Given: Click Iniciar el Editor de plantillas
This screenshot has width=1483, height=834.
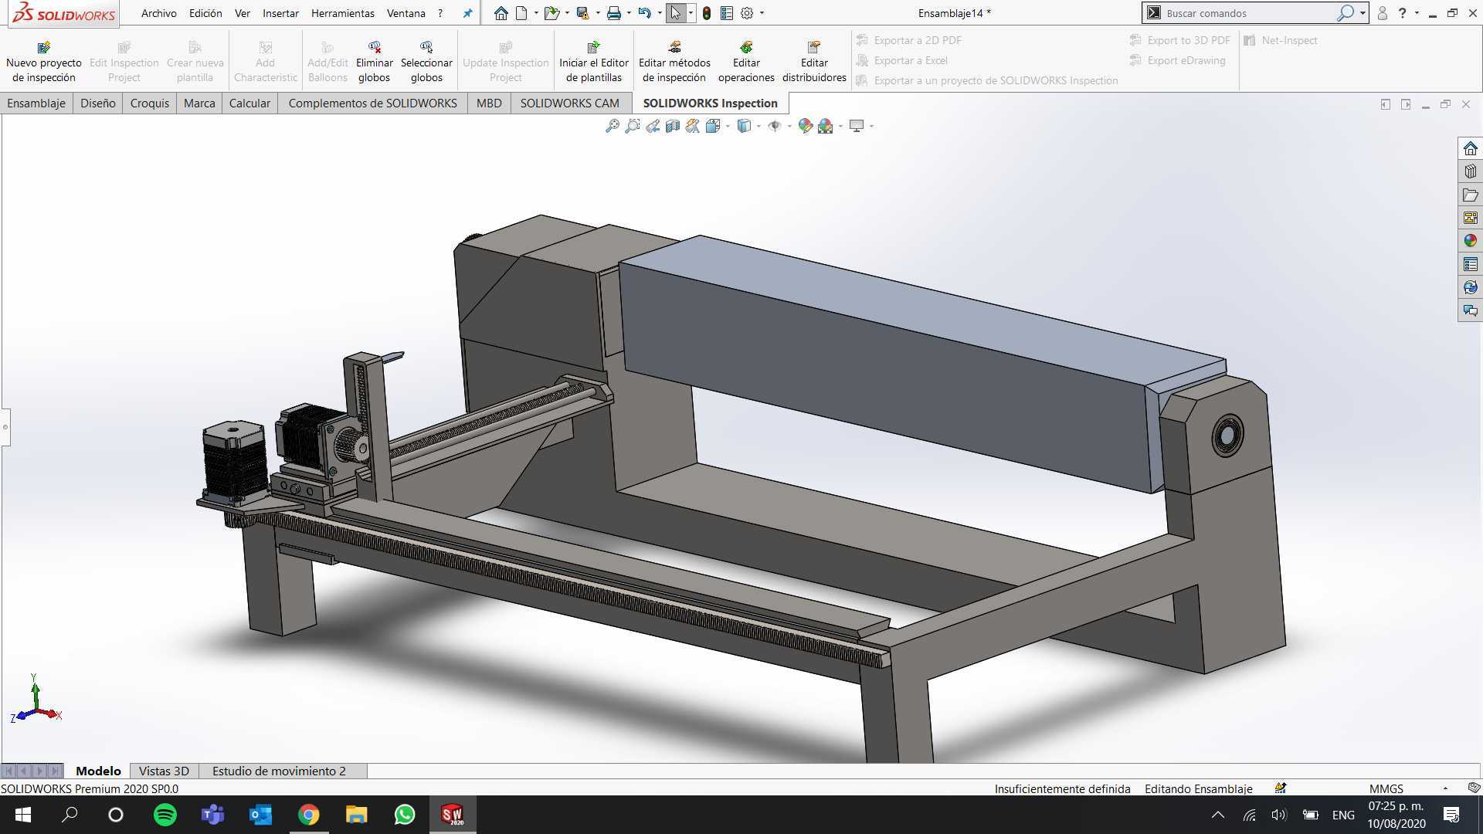Looking at the screenshot, I should coord(594,63).
